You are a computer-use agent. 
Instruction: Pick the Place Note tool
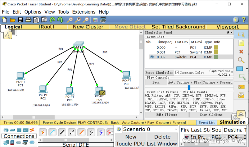(x=241, y=43)
